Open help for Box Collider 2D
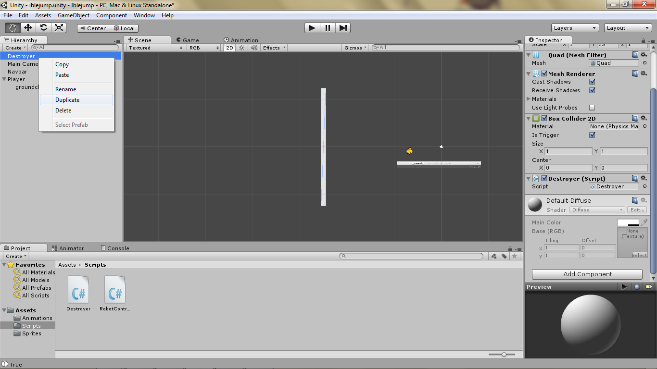The height and width of the screenshot is (369, 657). tap(635, 118)
